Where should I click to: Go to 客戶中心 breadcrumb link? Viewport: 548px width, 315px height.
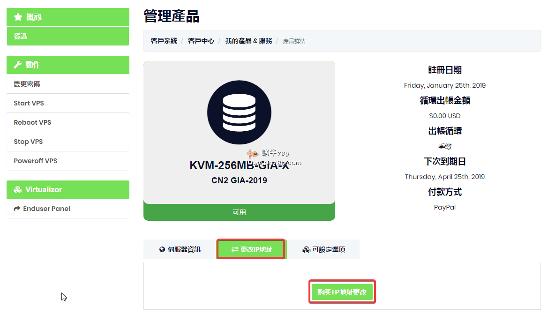point(201,41)
